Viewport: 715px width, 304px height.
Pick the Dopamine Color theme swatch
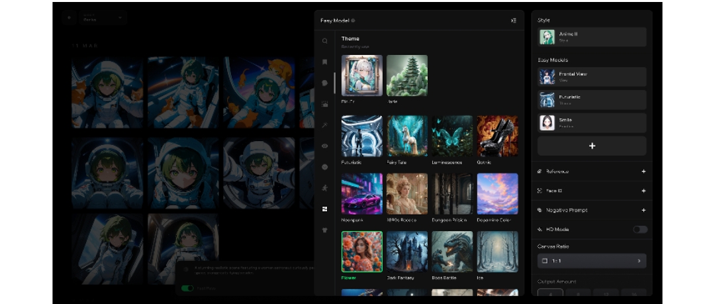tap(497, 193)
